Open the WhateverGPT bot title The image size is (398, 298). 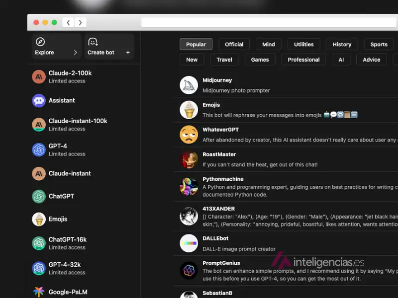[220, 130]
